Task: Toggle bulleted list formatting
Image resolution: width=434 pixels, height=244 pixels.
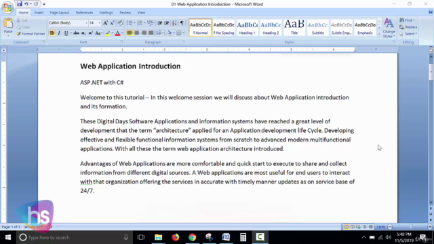Action: [x=130, y=23]
